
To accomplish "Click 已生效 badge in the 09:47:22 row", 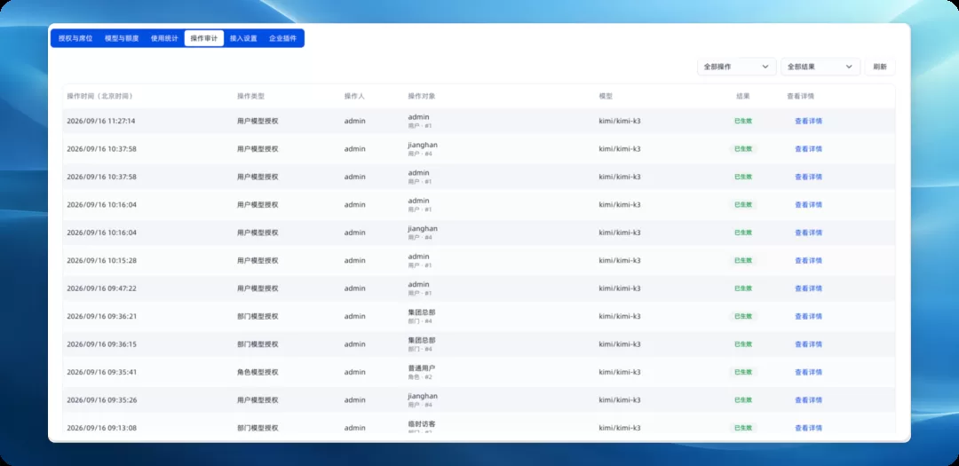I will 743,288.
